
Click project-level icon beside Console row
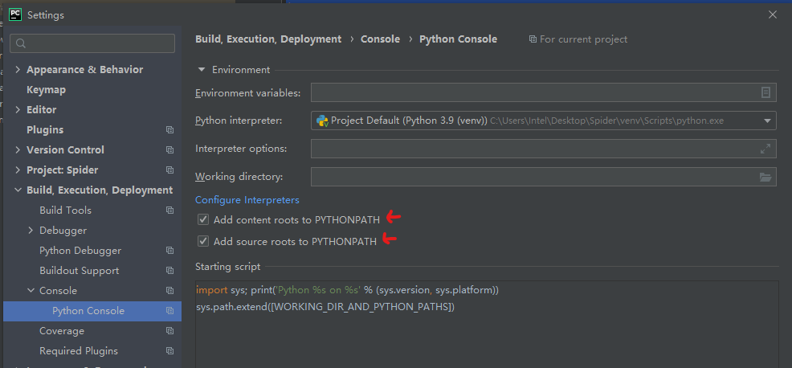coord(169,291)
